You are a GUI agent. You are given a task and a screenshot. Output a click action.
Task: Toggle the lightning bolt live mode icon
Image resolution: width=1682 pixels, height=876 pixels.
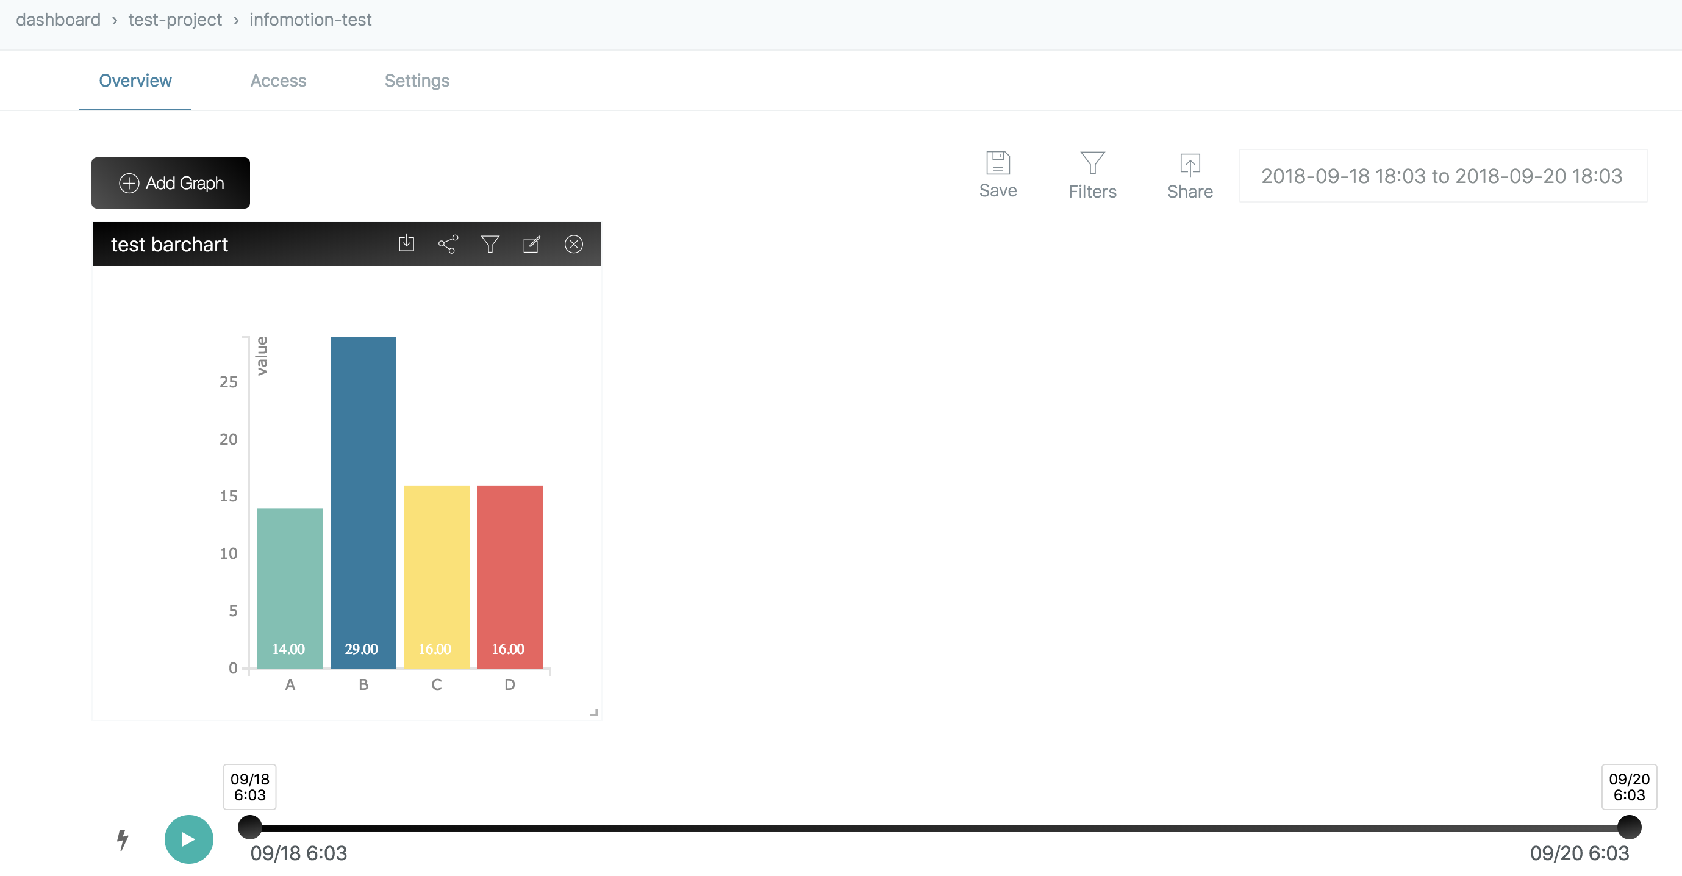(122, 839)
